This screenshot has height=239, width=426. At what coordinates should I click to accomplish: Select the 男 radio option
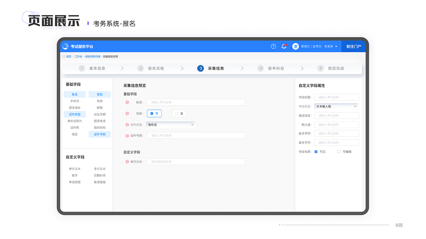[x=154, y=114]
